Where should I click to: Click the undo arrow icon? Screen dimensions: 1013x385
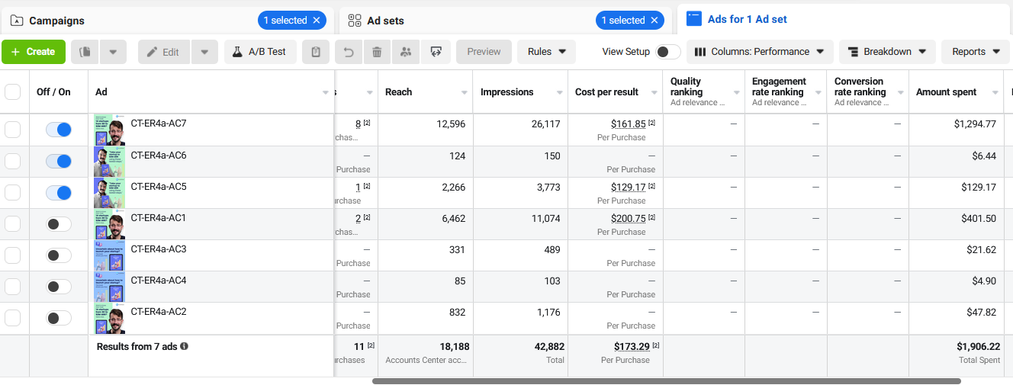[349, 52]
